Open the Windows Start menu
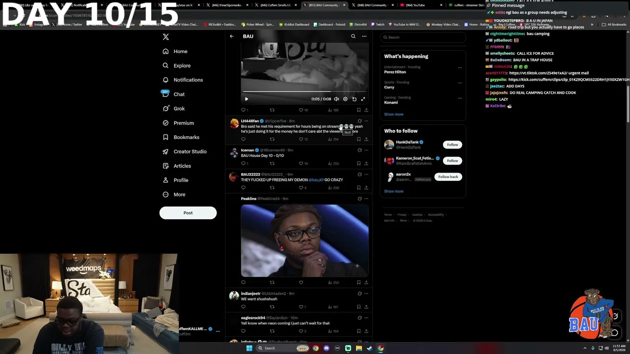630x354 pixels. tap(250, 348)
